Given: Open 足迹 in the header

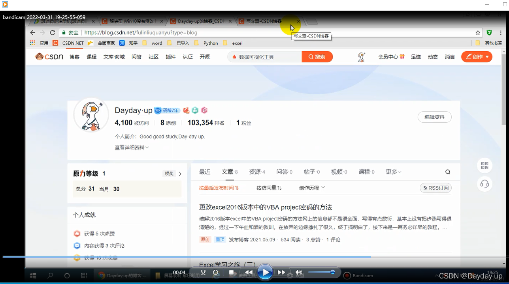Looking at the screenshot, I should (x=416, y=57).
